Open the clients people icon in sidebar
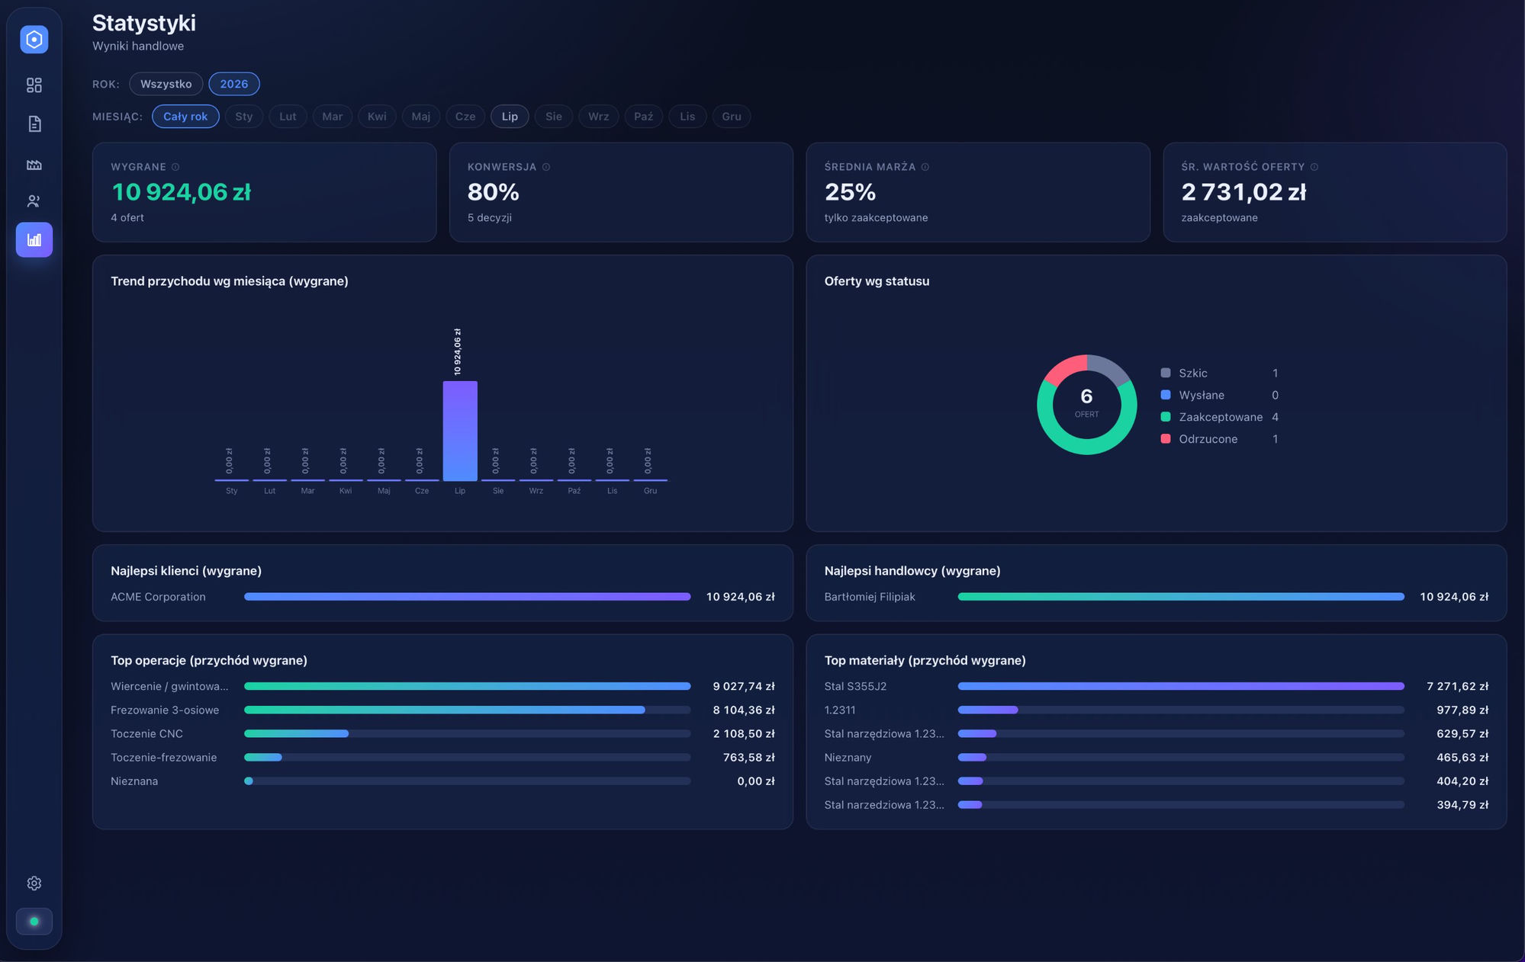 (x=34, y=201)
